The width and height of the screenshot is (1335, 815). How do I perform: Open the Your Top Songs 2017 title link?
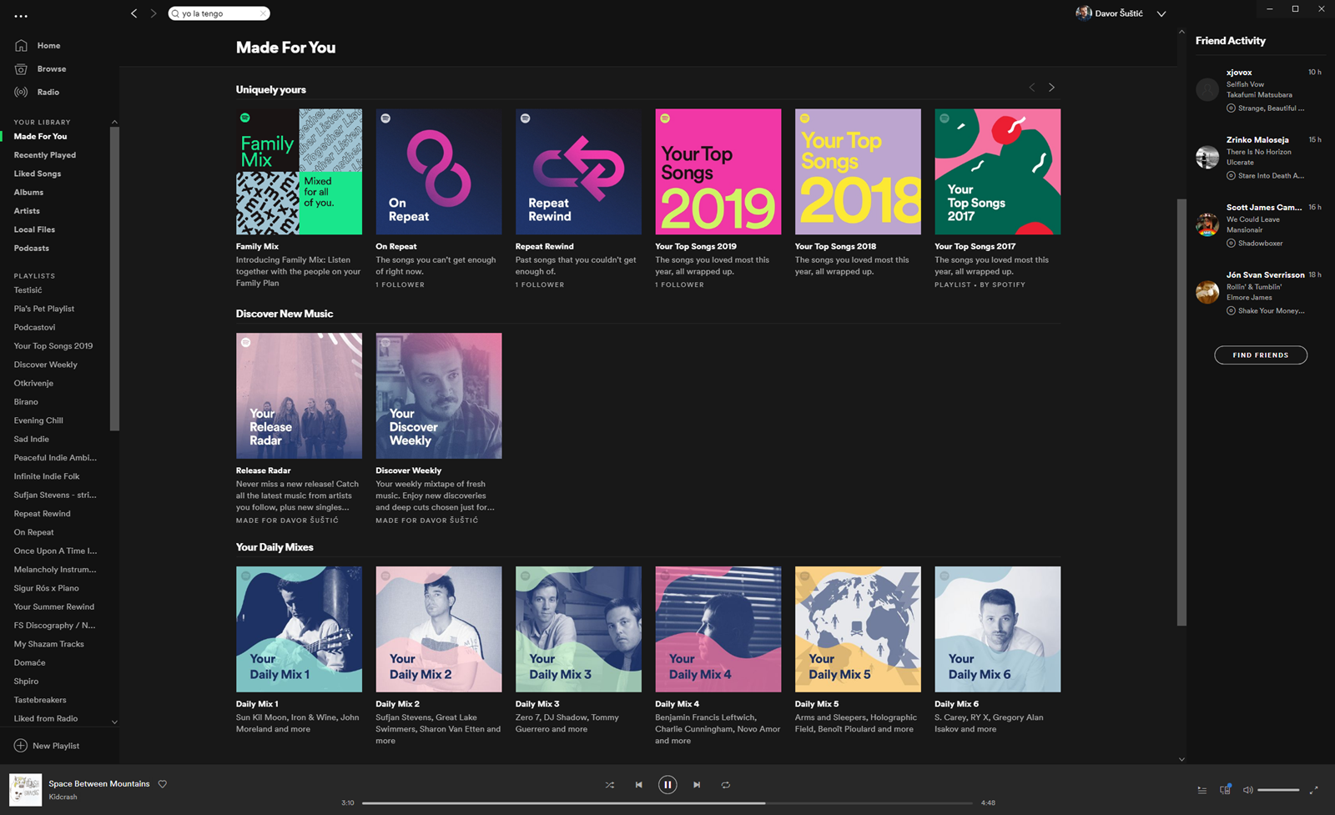[975, 247]
